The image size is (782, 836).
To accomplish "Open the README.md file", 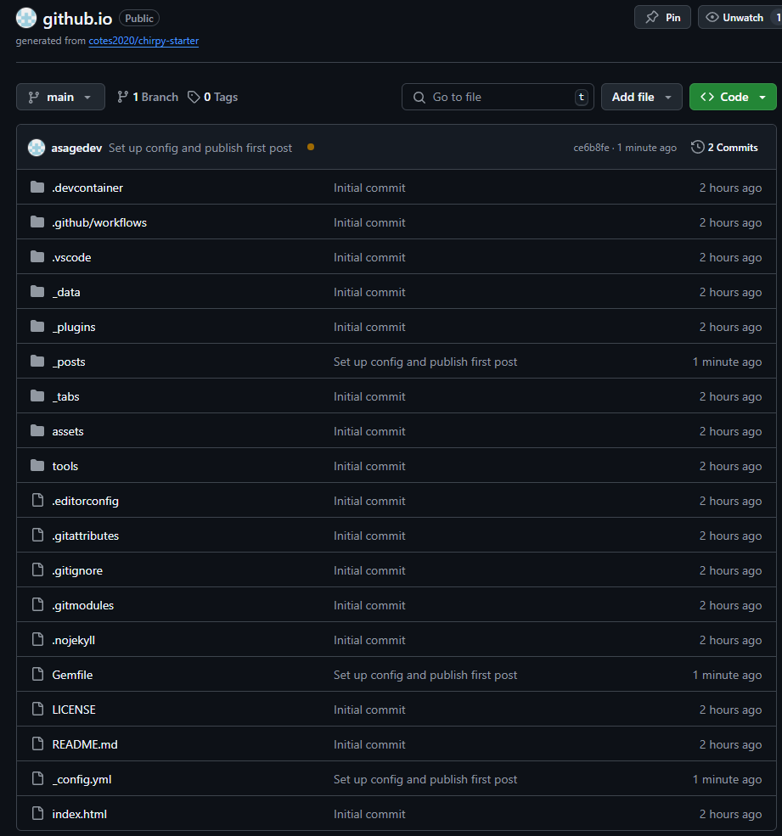I will tap(85, 744).
